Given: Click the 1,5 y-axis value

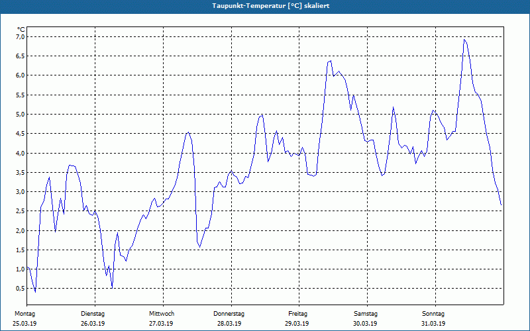Looking at the screenshot, I should point(21,250).
